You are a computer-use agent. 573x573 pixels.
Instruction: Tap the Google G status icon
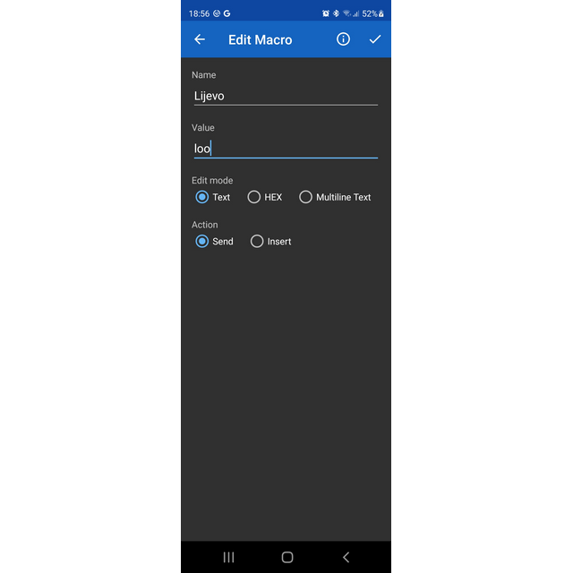point(227,13)
